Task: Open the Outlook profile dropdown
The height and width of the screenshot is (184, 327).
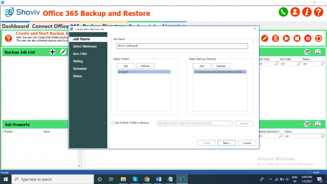Action: (230, 123)
